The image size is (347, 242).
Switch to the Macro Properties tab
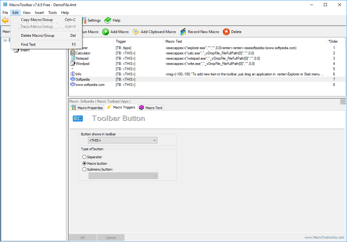pos(87,108)
